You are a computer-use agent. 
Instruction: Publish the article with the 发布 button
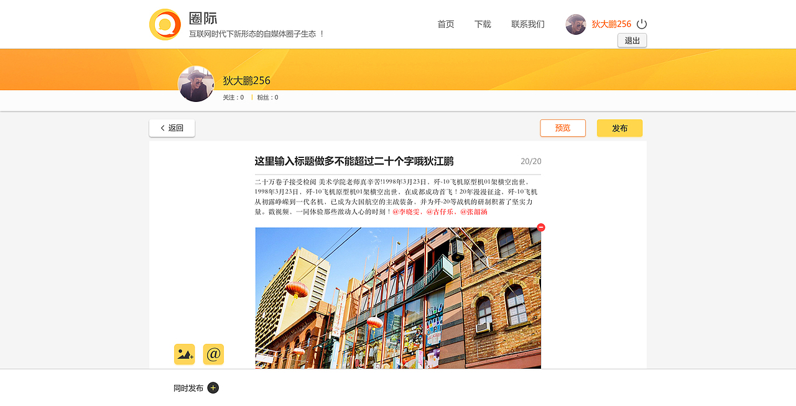(x=619, y=128)
